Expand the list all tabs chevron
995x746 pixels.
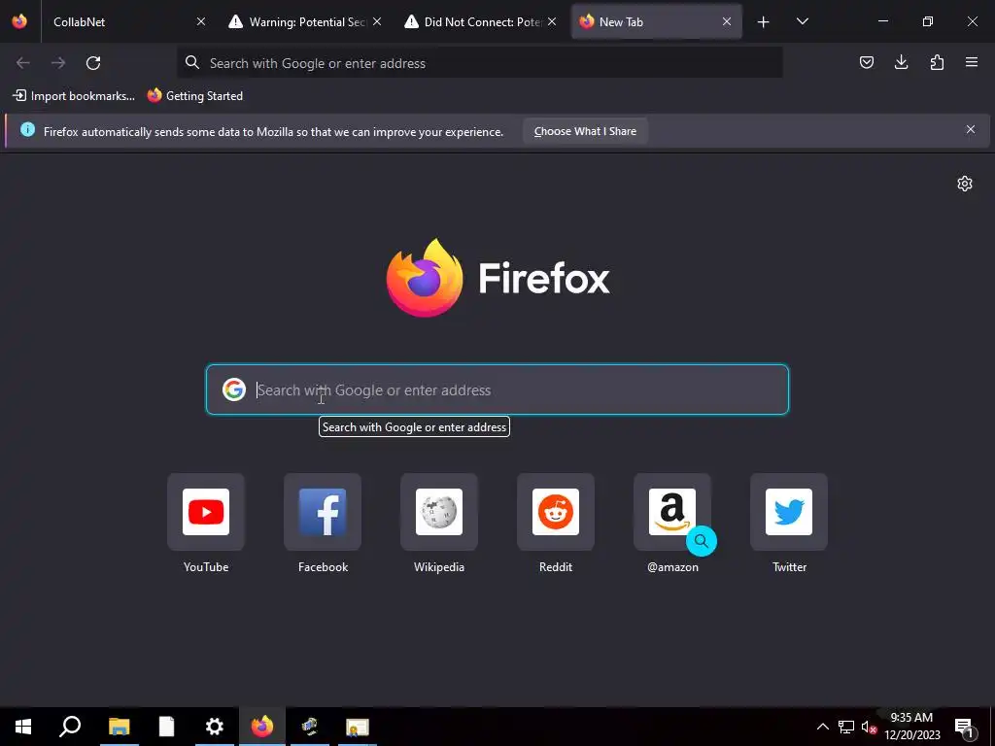click(x=802, y=21)
